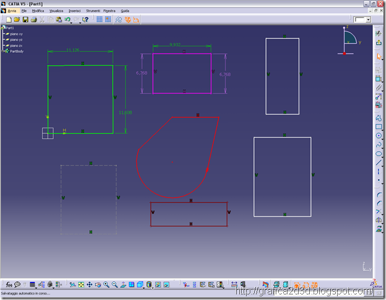This screenshot has width=386, height=300.
Task: Activate the Pan view tool
Action: point(89,285)
